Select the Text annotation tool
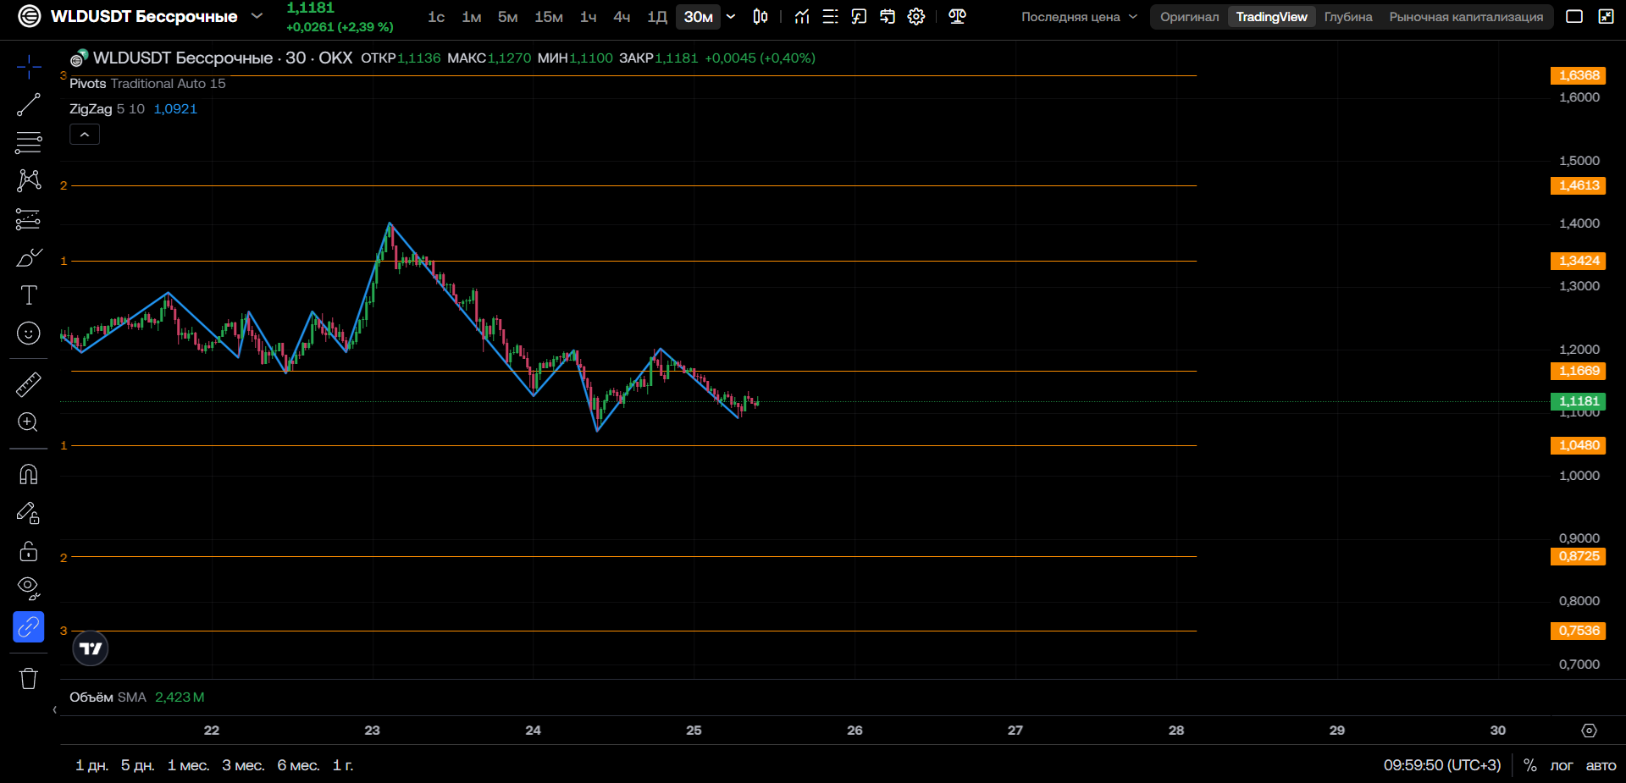This screenshot has height=783, width=1626. (28, 295)
